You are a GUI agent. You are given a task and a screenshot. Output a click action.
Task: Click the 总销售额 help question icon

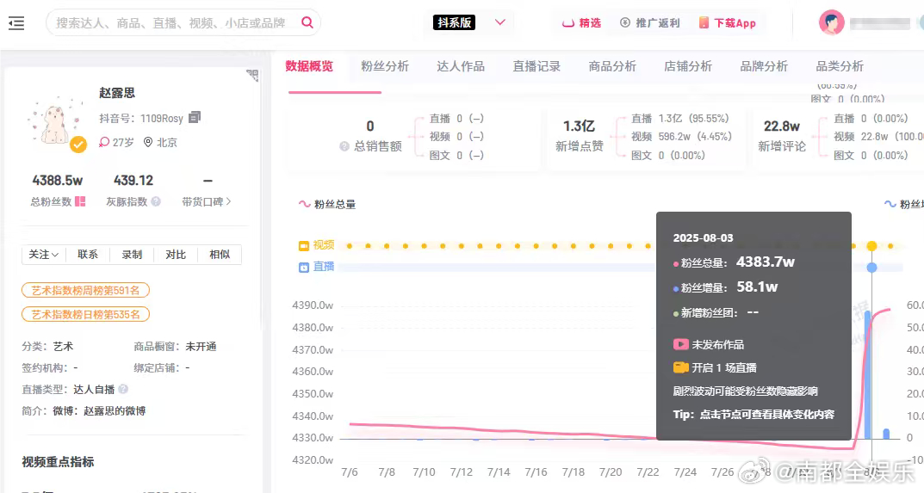[x=344, y=146]
